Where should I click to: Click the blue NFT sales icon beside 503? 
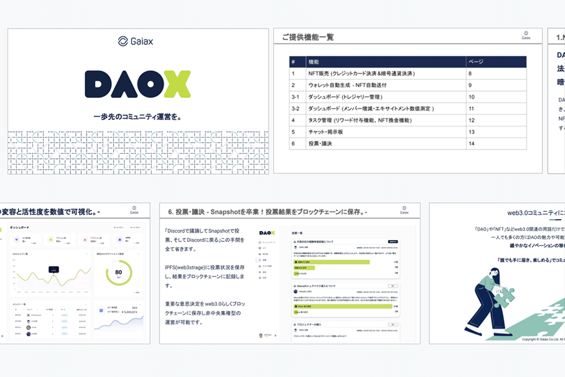tap(101, 310)
